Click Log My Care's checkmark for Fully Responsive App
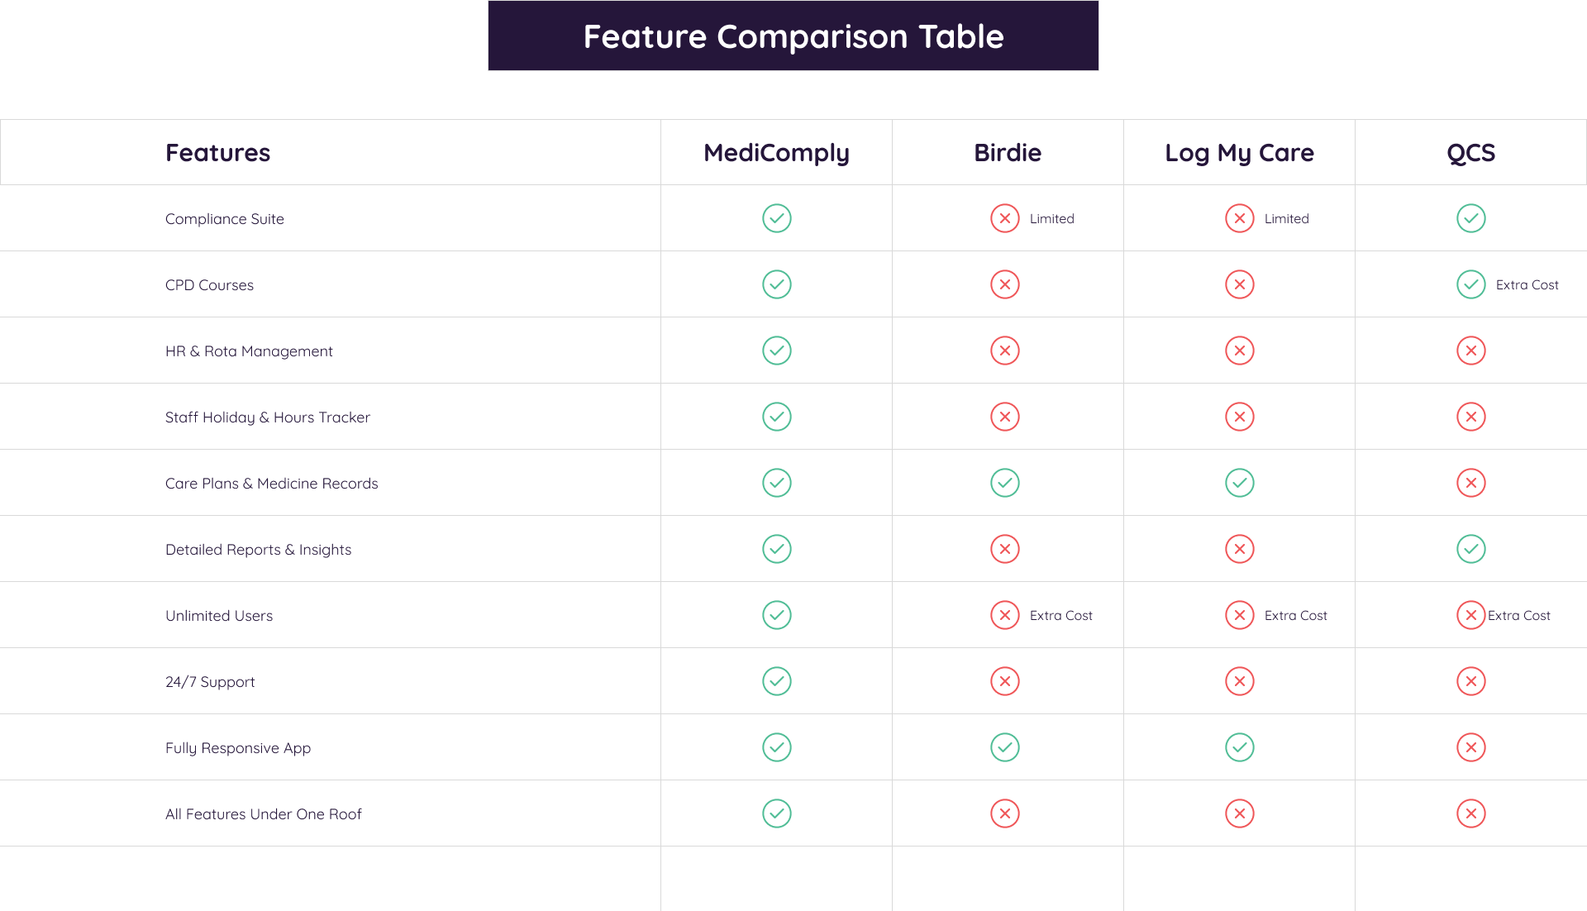The width and height of the screenshot is (1587, 911). pyautogui.click(x=1239, y=747)
